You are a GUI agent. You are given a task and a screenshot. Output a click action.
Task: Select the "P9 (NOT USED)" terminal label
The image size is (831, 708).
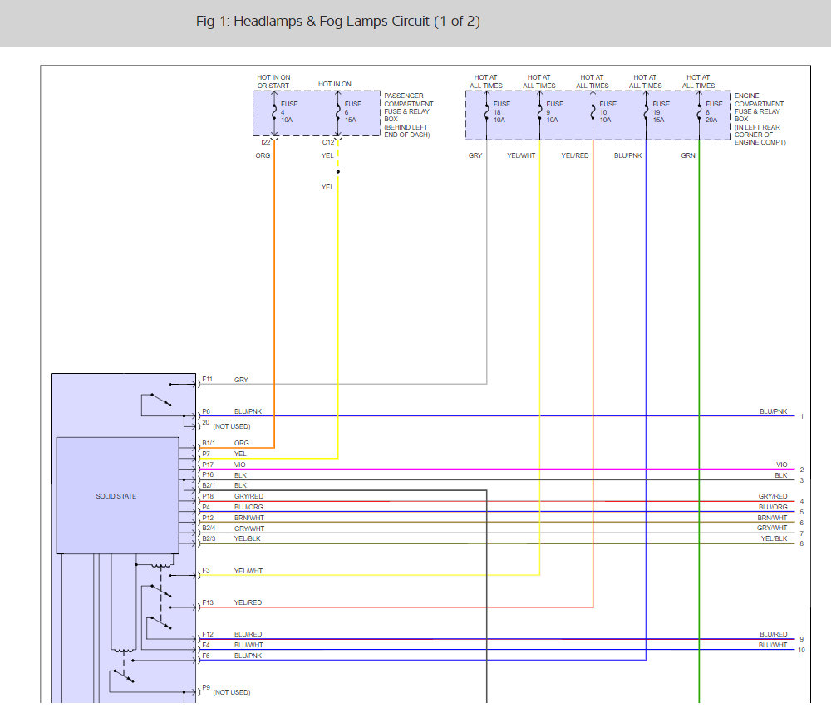click(226, 691)
